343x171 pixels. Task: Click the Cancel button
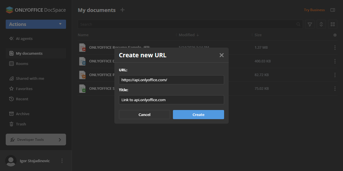click(x=144, y=115)
